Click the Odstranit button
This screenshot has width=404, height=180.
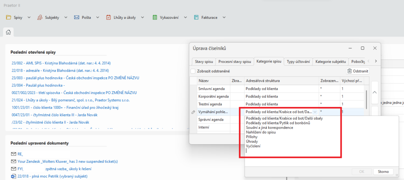(358, 71)
